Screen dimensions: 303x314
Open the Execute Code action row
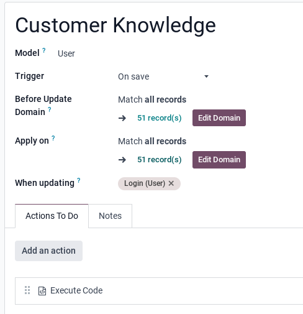tap(159, 291)
